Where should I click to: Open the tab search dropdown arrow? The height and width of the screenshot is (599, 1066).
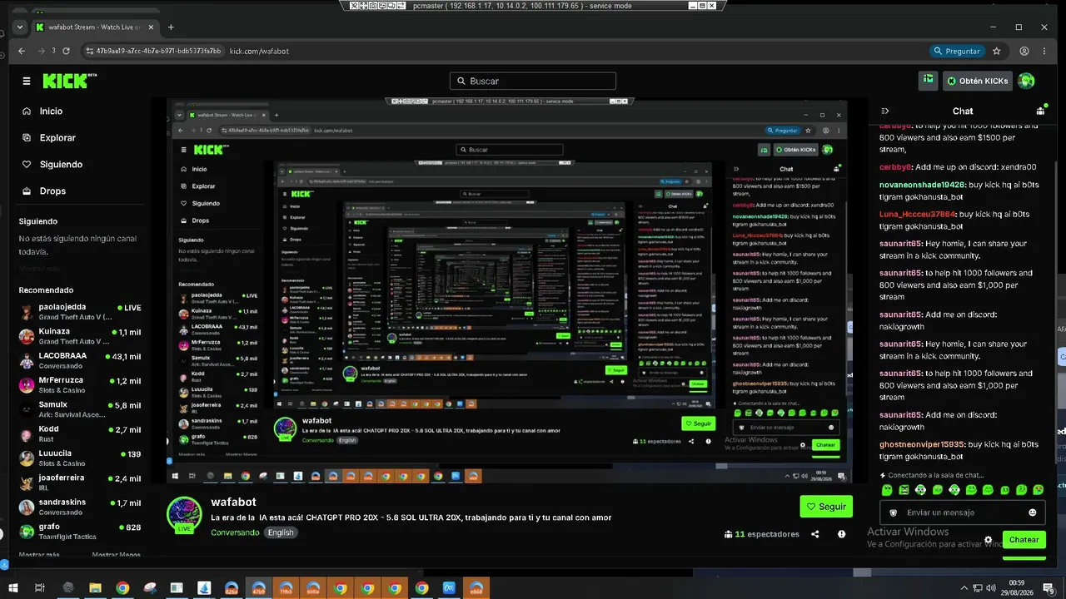(20, 27)
